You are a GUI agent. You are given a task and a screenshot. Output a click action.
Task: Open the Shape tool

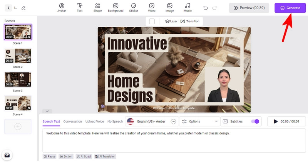coord(97,8)
